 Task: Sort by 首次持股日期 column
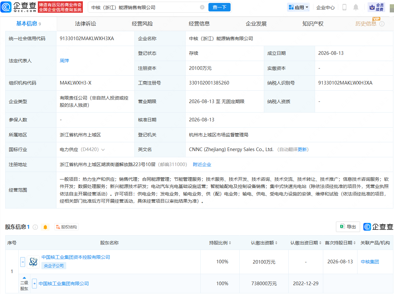point(355,243)
